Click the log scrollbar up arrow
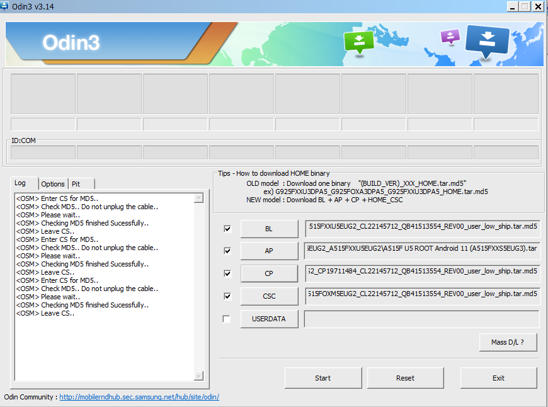 pyautogui.click(x=198, y=198)
